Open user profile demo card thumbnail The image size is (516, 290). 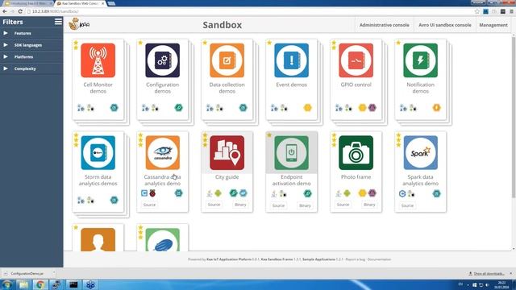[98, 240]
